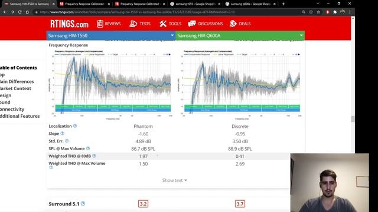The image size is (378, 212).
Task: Switch to second Frequency Response Calibrated tab
Action: pos(139,4)
